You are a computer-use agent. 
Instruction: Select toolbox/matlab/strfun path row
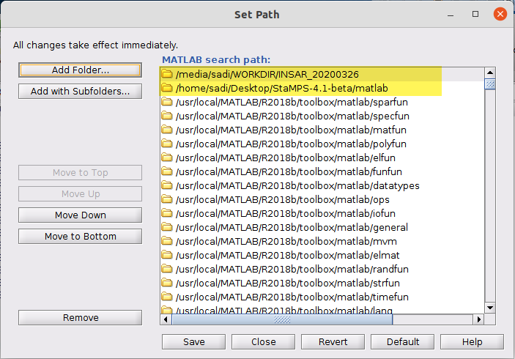click(322, 283)
